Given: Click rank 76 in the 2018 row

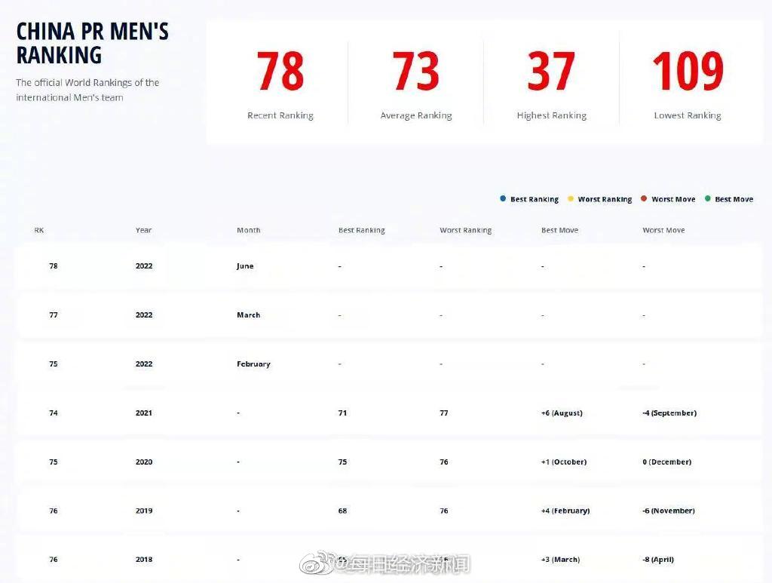Looking at the screenshot, I should point(54,560).
